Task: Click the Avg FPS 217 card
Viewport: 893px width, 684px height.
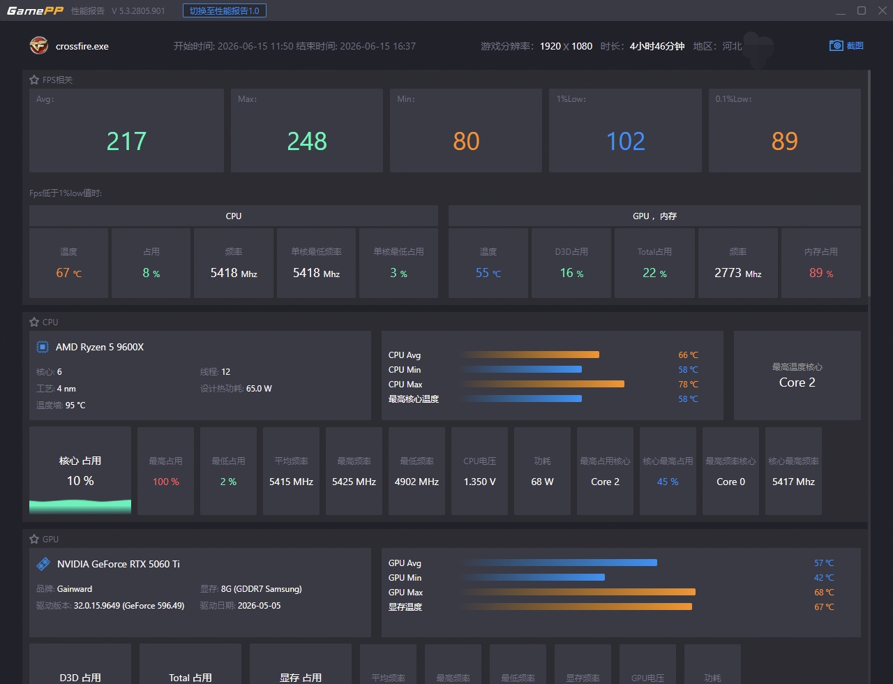Action: 126,131
